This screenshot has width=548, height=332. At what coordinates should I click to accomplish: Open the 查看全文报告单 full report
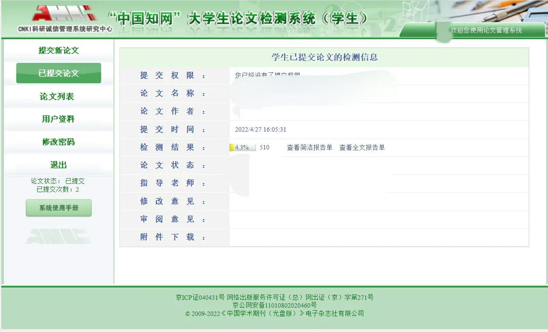(x=361, y=147)
